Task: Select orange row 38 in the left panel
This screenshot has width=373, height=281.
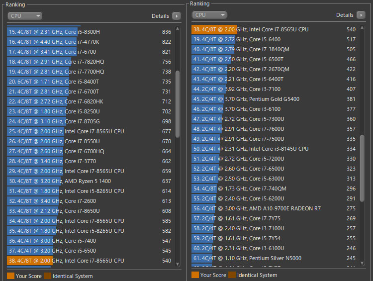Action: (x=90, y=261)
